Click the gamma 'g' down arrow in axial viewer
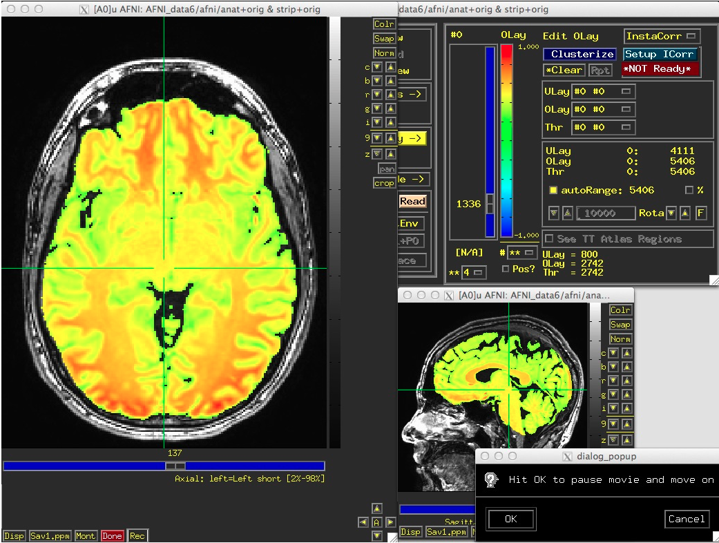The height and width of the screenshot is (543, 719). pos(377,108)
